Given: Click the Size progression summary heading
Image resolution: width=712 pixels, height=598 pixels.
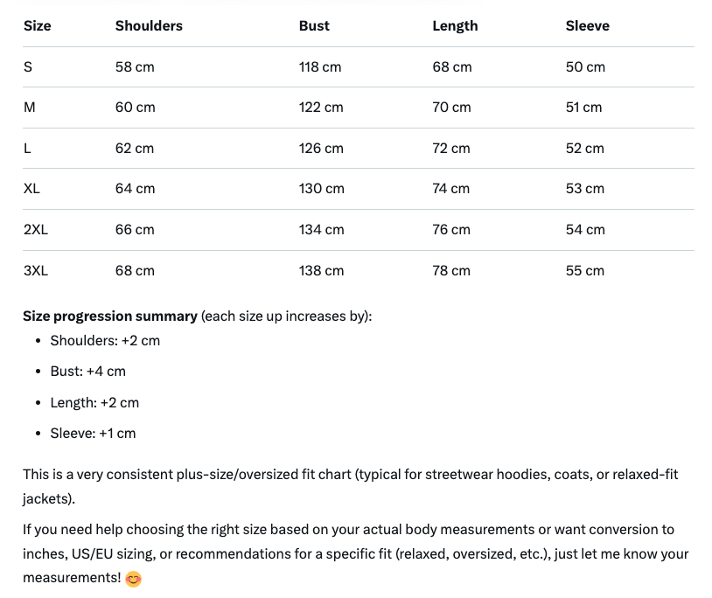Looking at the screenshot, I should tap(110, 316).
